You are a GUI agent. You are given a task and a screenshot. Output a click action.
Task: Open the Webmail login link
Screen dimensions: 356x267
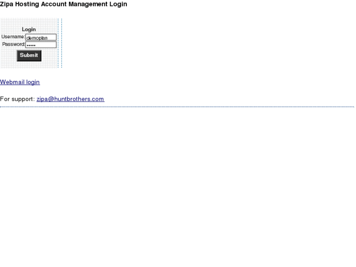click(20, 82)
